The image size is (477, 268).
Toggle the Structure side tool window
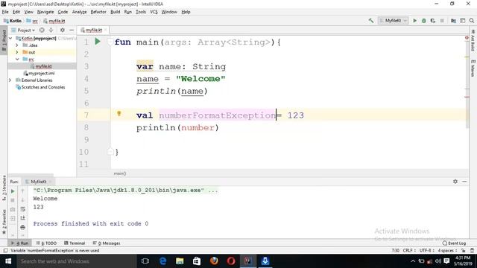tap(4, 188)
